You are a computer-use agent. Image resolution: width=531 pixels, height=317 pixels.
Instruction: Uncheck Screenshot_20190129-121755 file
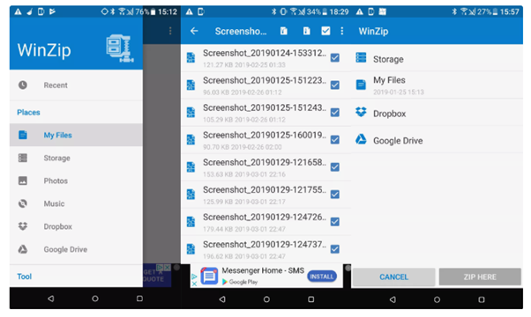[x=335, y=195]
